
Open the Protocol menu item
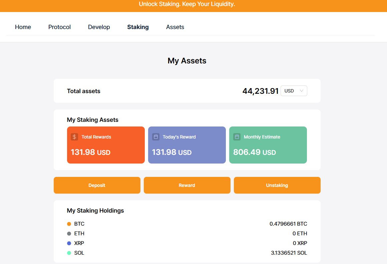click(x=59, y=27)
